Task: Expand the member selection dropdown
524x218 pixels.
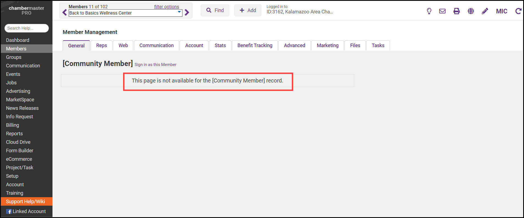Action: [179, 12]
